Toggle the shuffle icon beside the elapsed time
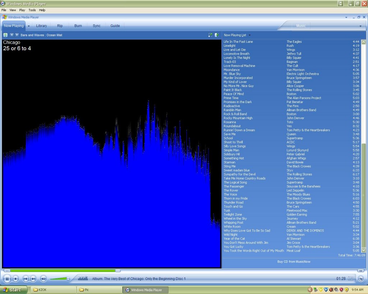The height and width of the screenshot is (294, 368). click(x=351, y=279)
